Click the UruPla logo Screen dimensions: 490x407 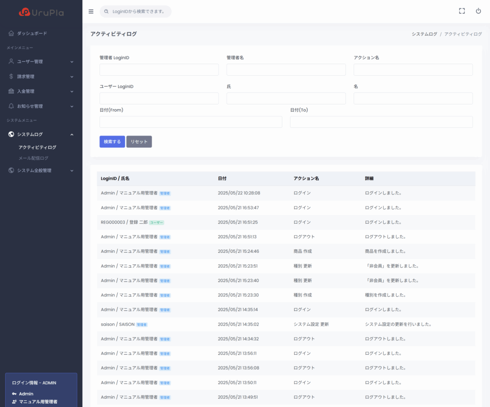tap(41, 12)
